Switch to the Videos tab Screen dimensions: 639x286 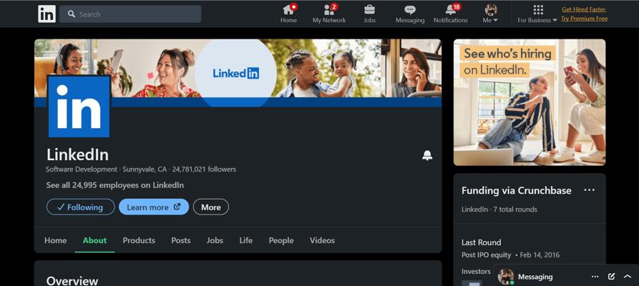point(322,240)
